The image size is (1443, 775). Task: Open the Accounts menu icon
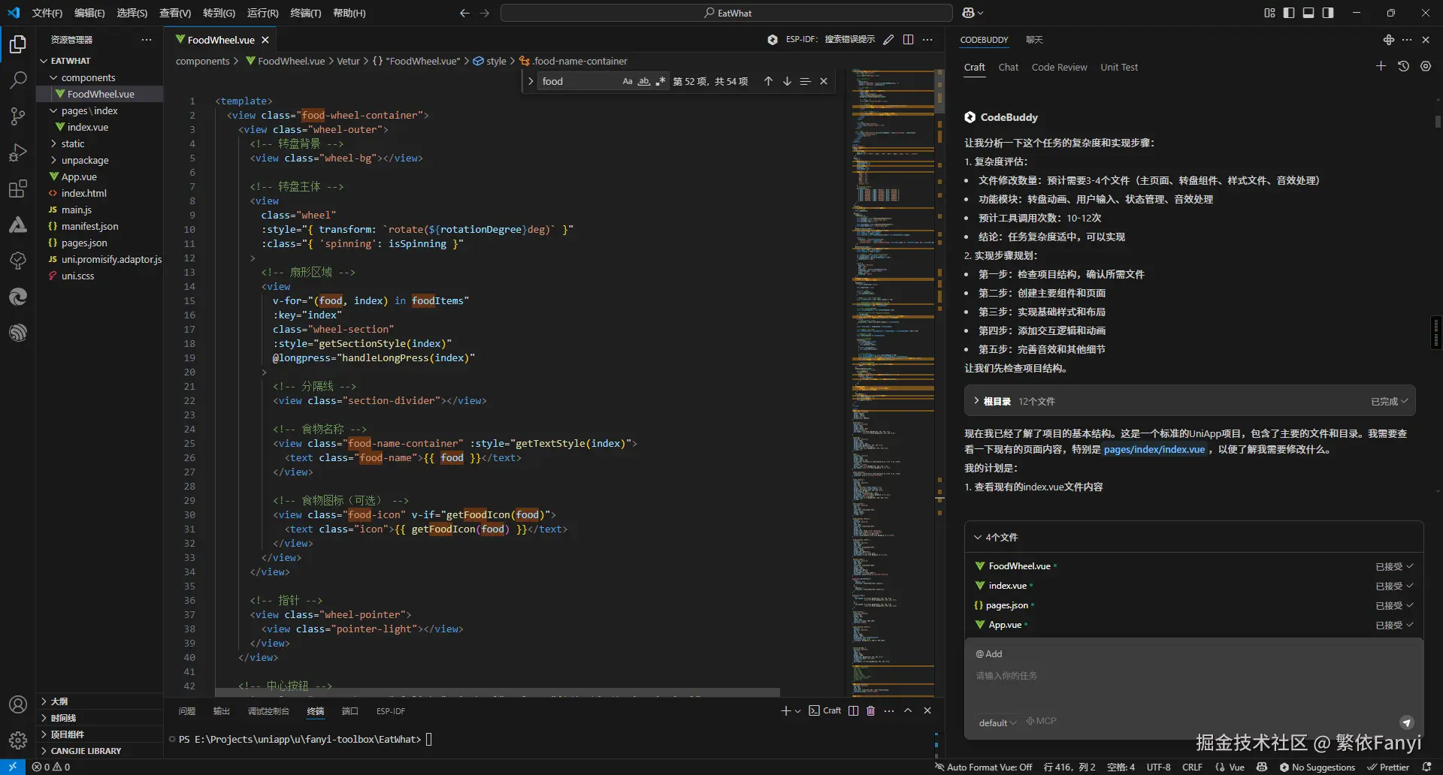[x=18, y=704]
